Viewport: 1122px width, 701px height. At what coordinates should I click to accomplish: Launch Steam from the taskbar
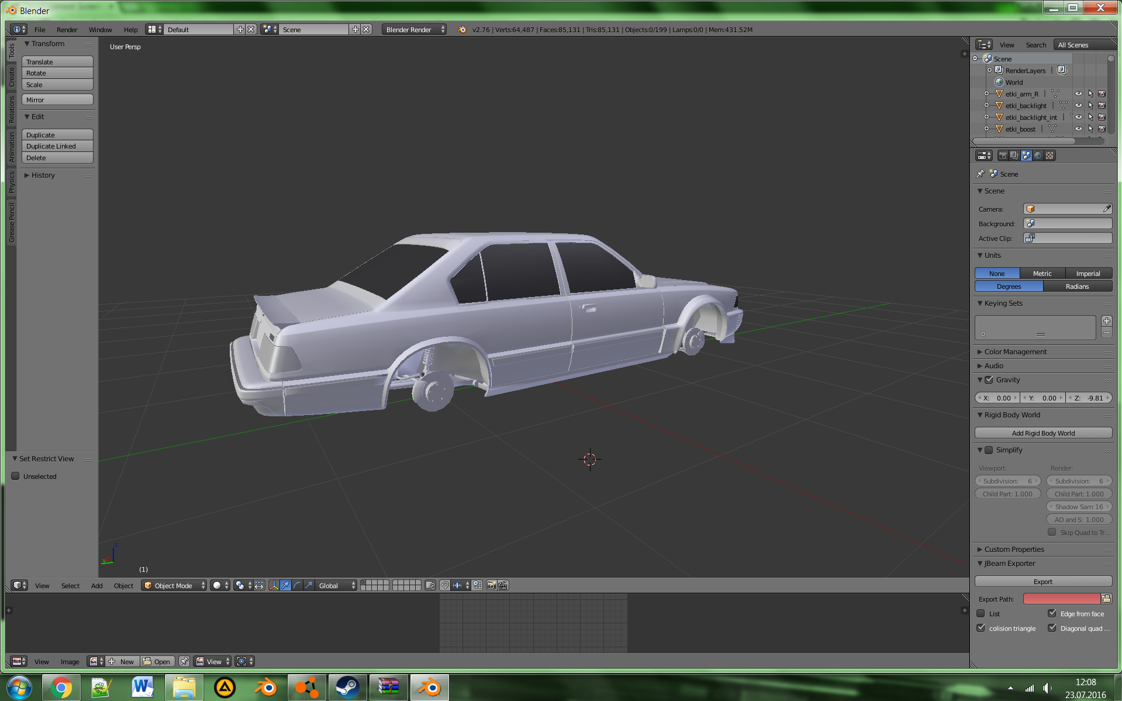(x=347, y=688)
